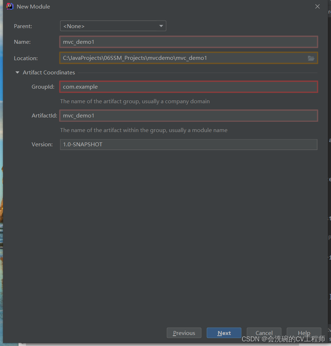Click the ArtifactId label
Screen dimensions: 331x346
[44, 116]
